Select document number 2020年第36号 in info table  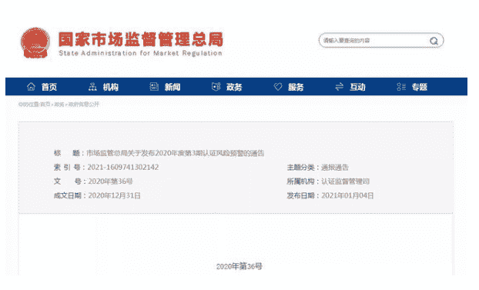[111, 182]
